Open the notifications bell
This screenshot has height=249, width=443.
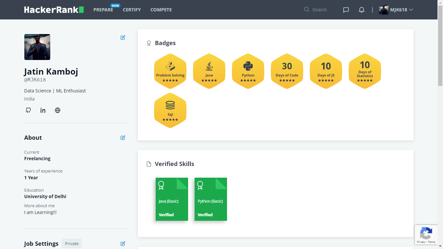point(361,10)
